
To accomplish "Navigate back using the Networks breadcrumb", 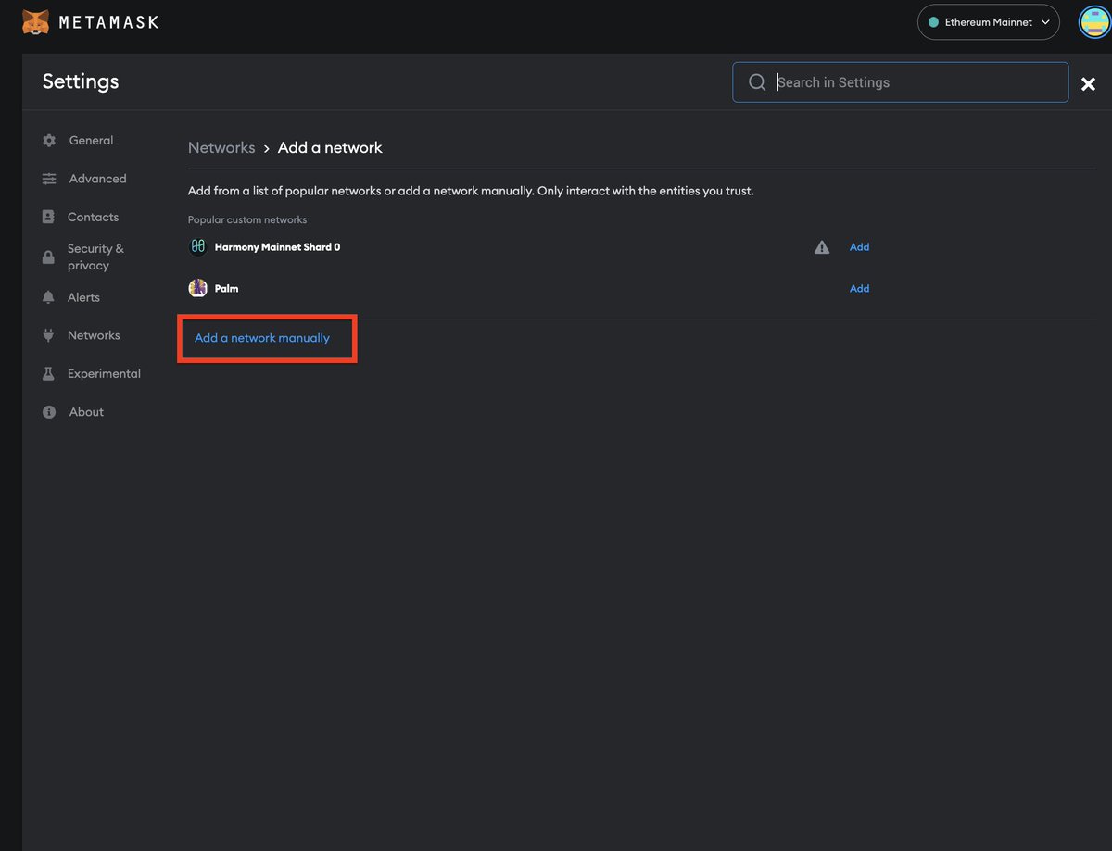I will (221, 147).
